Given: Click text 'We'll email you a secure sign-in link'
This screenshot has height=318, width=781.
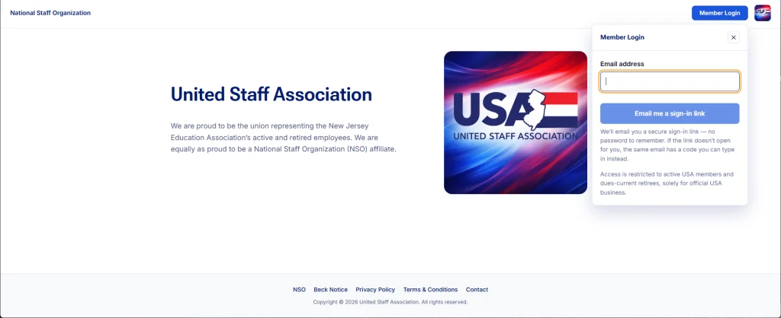Looking at the screenshot, I should 667,145.
